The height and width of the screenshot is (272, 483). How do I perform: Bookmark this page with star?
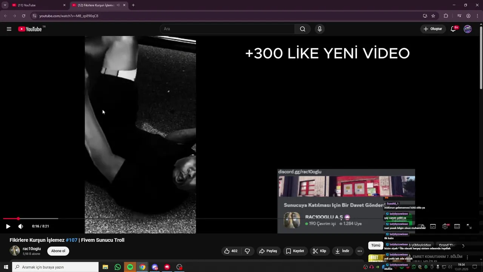click(433, 16)
